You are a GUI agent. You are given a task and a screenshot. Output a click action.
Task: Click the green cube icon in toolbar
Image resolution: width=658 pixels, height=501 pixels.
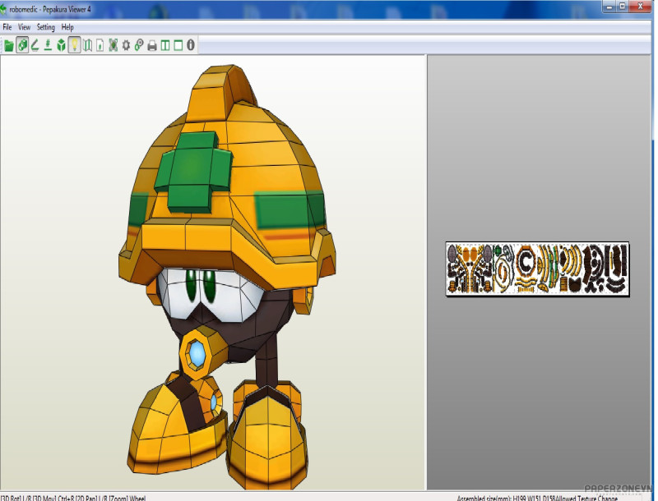coord(62,45)
